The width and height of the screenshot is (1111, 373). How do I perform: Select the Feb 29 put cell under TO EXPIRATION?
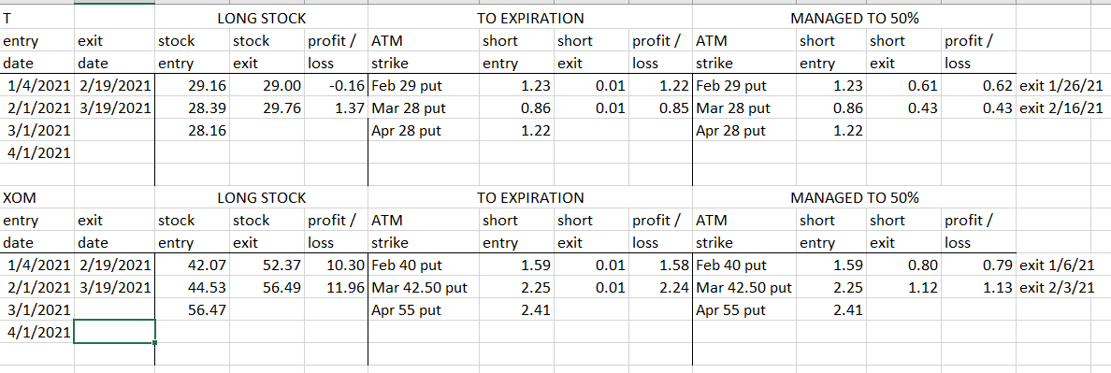click(424, 86)
